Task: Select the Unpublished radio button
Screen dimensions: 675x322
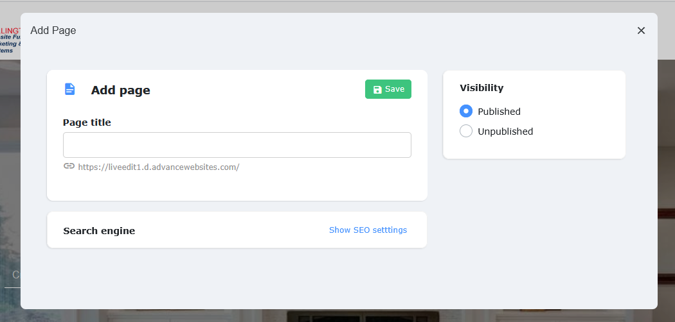Action: [x=466, y=131]
